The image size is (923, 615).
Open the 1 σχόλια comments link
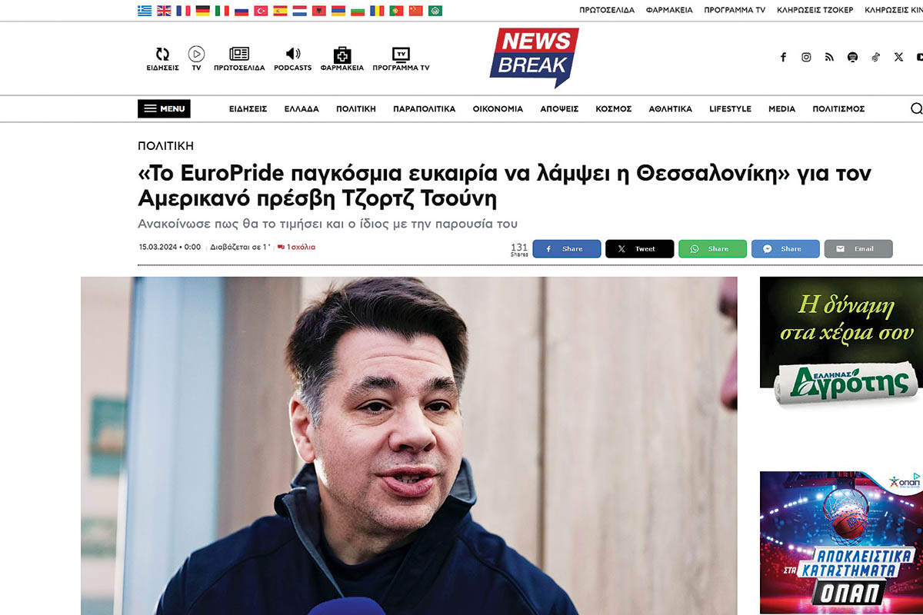[296, 247]
